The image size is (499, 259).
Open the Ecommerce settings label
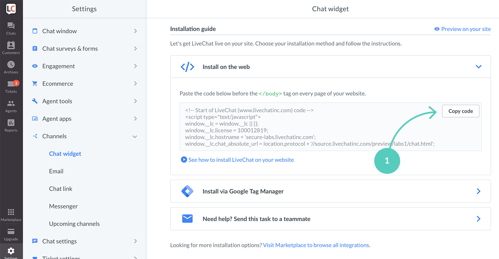(58, 84)
